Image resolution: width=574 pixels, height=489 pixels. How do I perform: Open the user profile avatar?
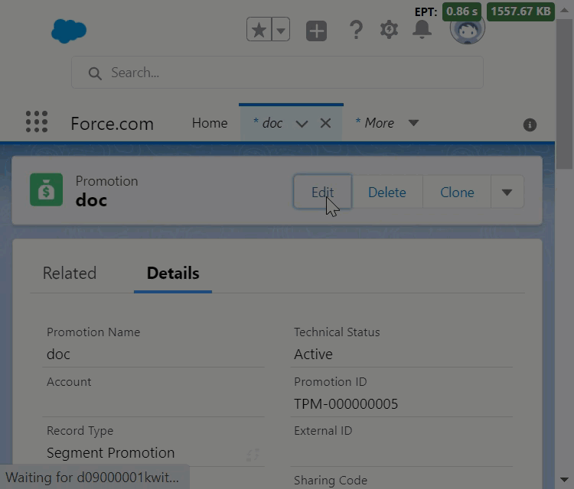[x=466, y=30]
